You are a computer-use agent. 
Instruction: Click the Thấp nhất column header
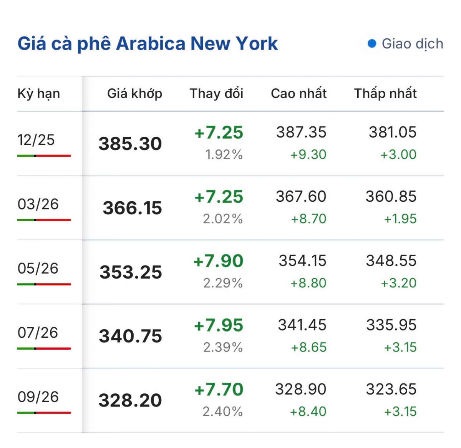click(x=385, y=93)
